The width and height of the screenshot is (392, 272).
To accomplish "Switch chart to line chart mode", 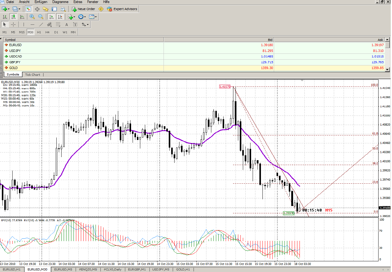I will pyautogui.click(x=22, y=17).
